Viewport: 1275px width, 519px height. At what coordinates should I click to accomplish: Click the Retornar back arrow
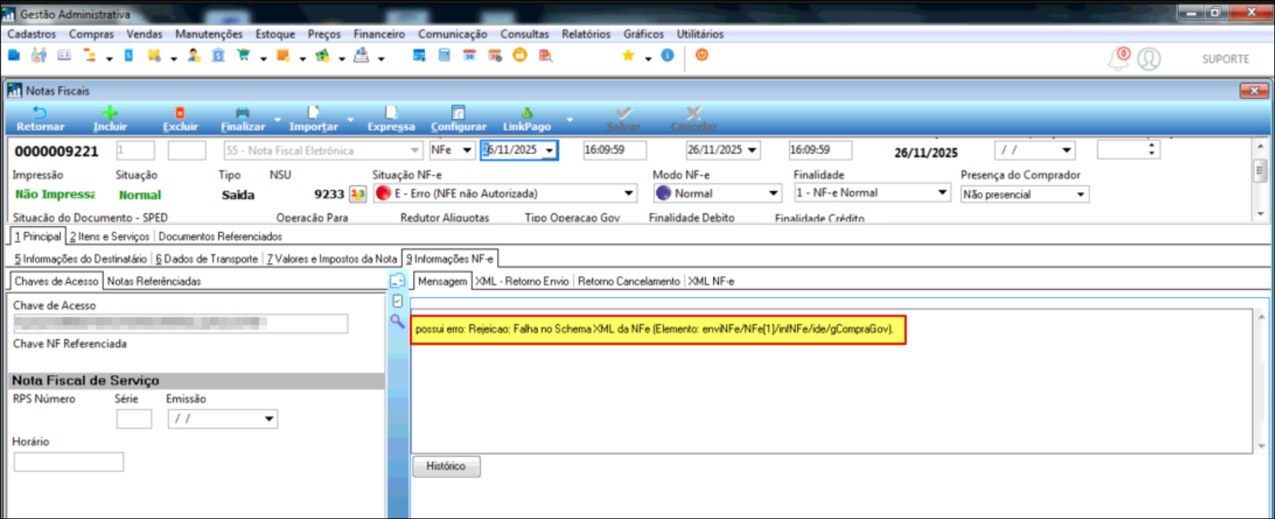coord(40,114)
